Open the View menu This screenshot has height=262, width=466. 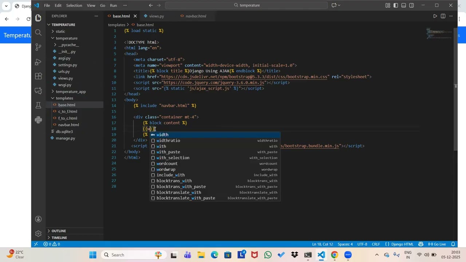pos(91,5)
